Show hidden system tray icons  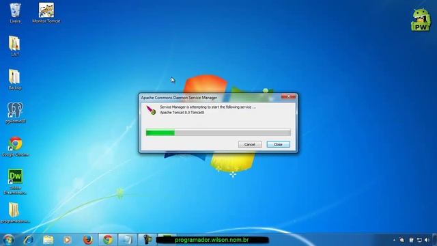tap(394, 240)
